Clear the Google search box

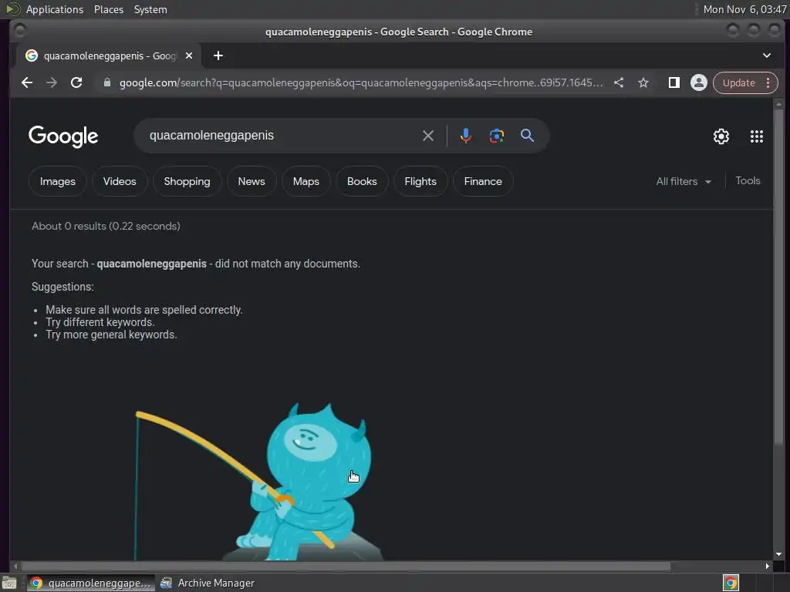pyautogui.click(x=427, y=136)
